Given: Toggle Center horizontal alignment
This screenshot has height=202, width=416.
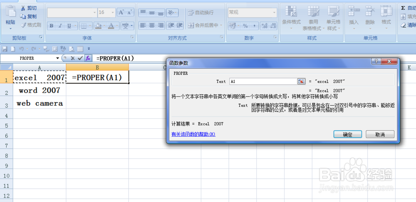Looking at the screenshot, I should [x=152, y=25].
